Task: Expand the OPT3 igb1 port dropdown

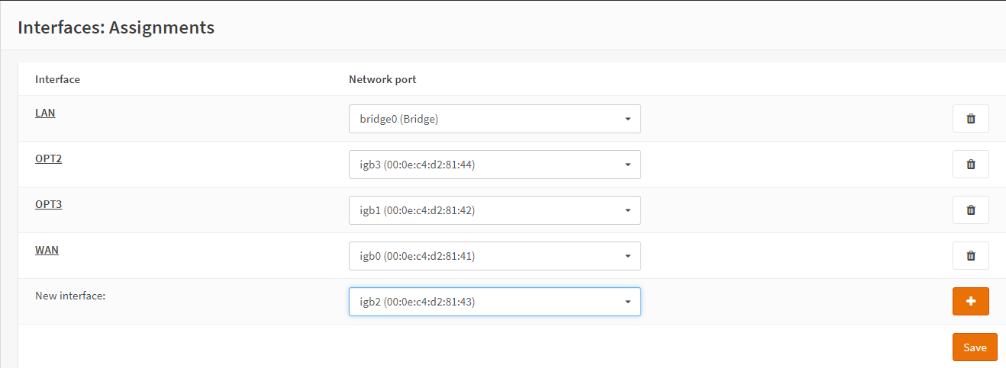Action: point(494,210)
